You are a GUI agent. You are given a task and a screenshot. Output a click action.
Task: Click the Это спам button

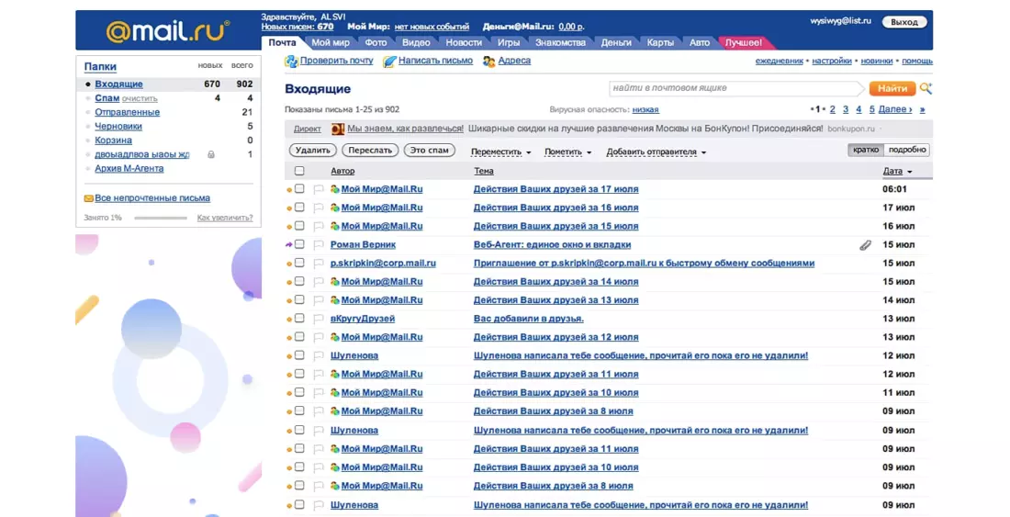(x=429, y=150)
